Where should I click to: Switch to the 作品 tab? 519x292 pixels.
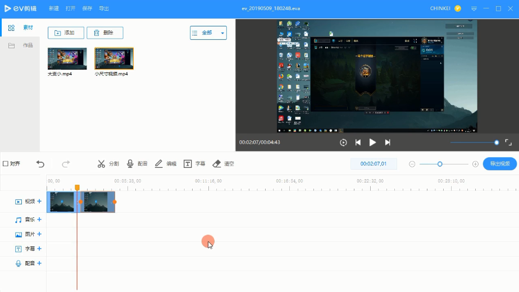tap(21, 45)
